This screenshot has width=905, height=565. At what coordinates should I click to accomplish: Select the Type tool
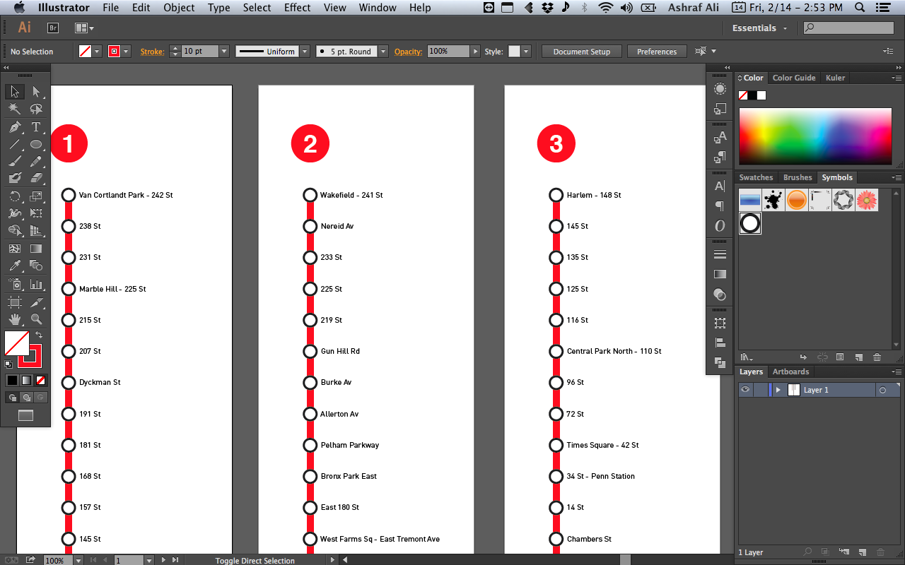pos(36,127)
